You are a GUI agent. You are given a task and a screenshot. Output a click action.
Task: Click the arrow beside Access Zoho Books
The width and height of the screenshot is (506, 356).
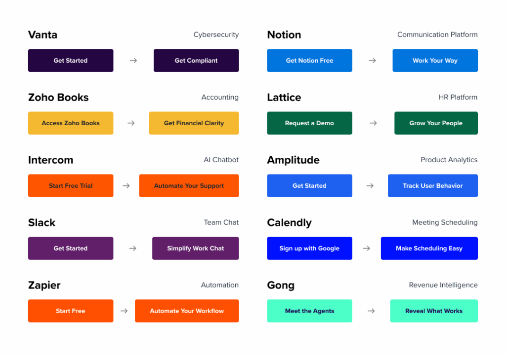click(131, 123)
